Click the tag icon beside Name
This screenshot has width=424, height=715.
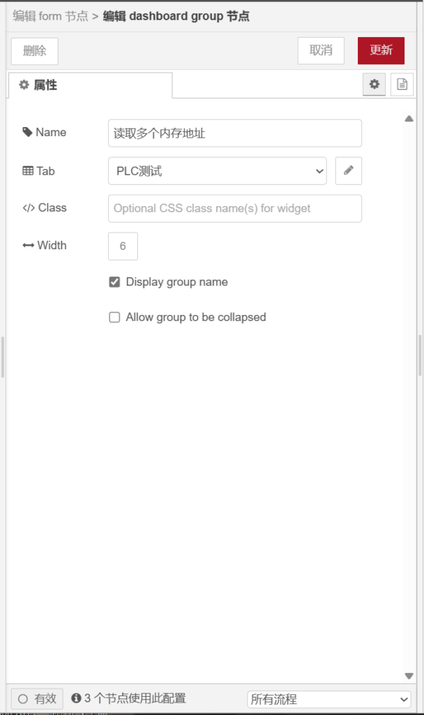click(x=27, y=133)
